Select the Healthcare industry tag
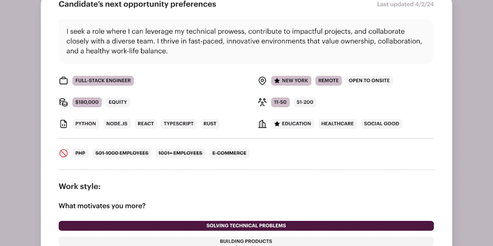Viewport: 493px width, 246px height. coord(337,124)
